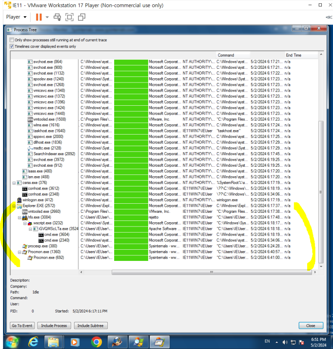Select the procexp.exe (380) icon
This screenshot has height=349, width=333.
(x=25, y=246)
